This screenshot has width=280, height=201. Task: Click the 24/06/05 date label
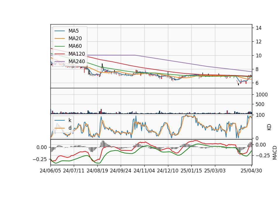point(50,171)
